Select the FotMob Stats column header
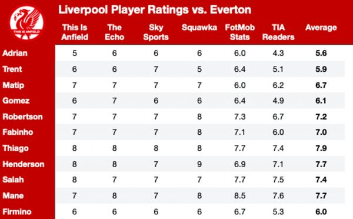Image resolution: width=353 pixels, height=219 pixels. [240, 32]
